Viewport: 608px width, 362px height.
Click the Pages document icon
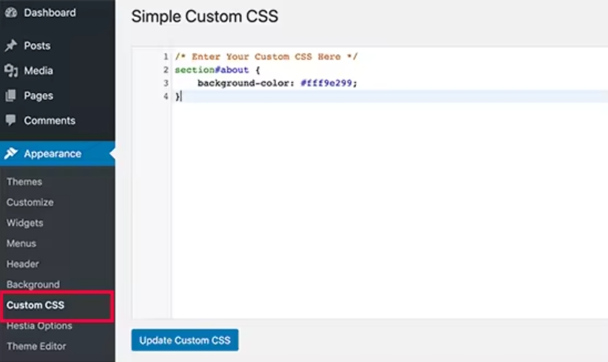[11, 96]
